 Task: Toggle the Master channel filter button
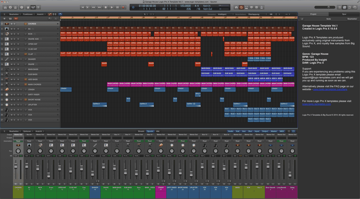click(274, 131)
